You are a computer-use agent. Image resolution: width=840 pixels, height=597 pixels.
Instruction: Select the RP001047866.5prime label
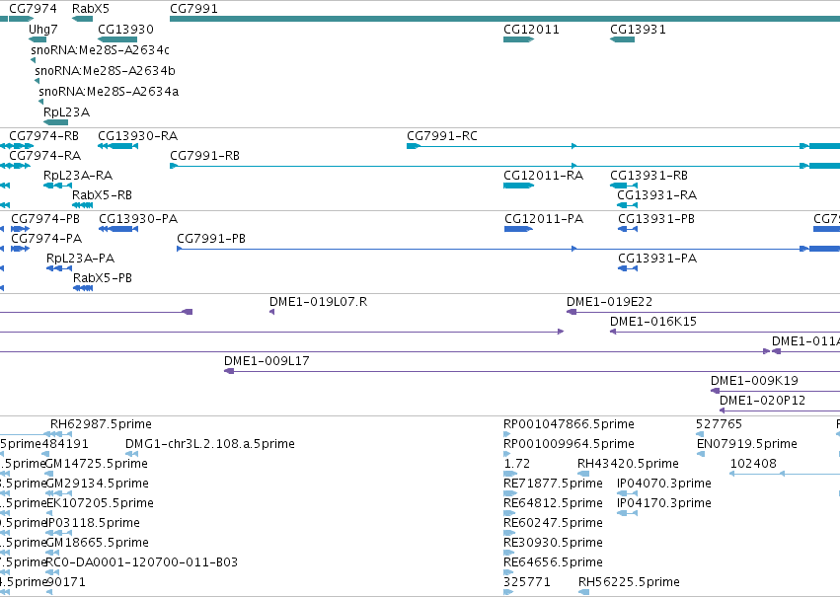click(569, 424)
